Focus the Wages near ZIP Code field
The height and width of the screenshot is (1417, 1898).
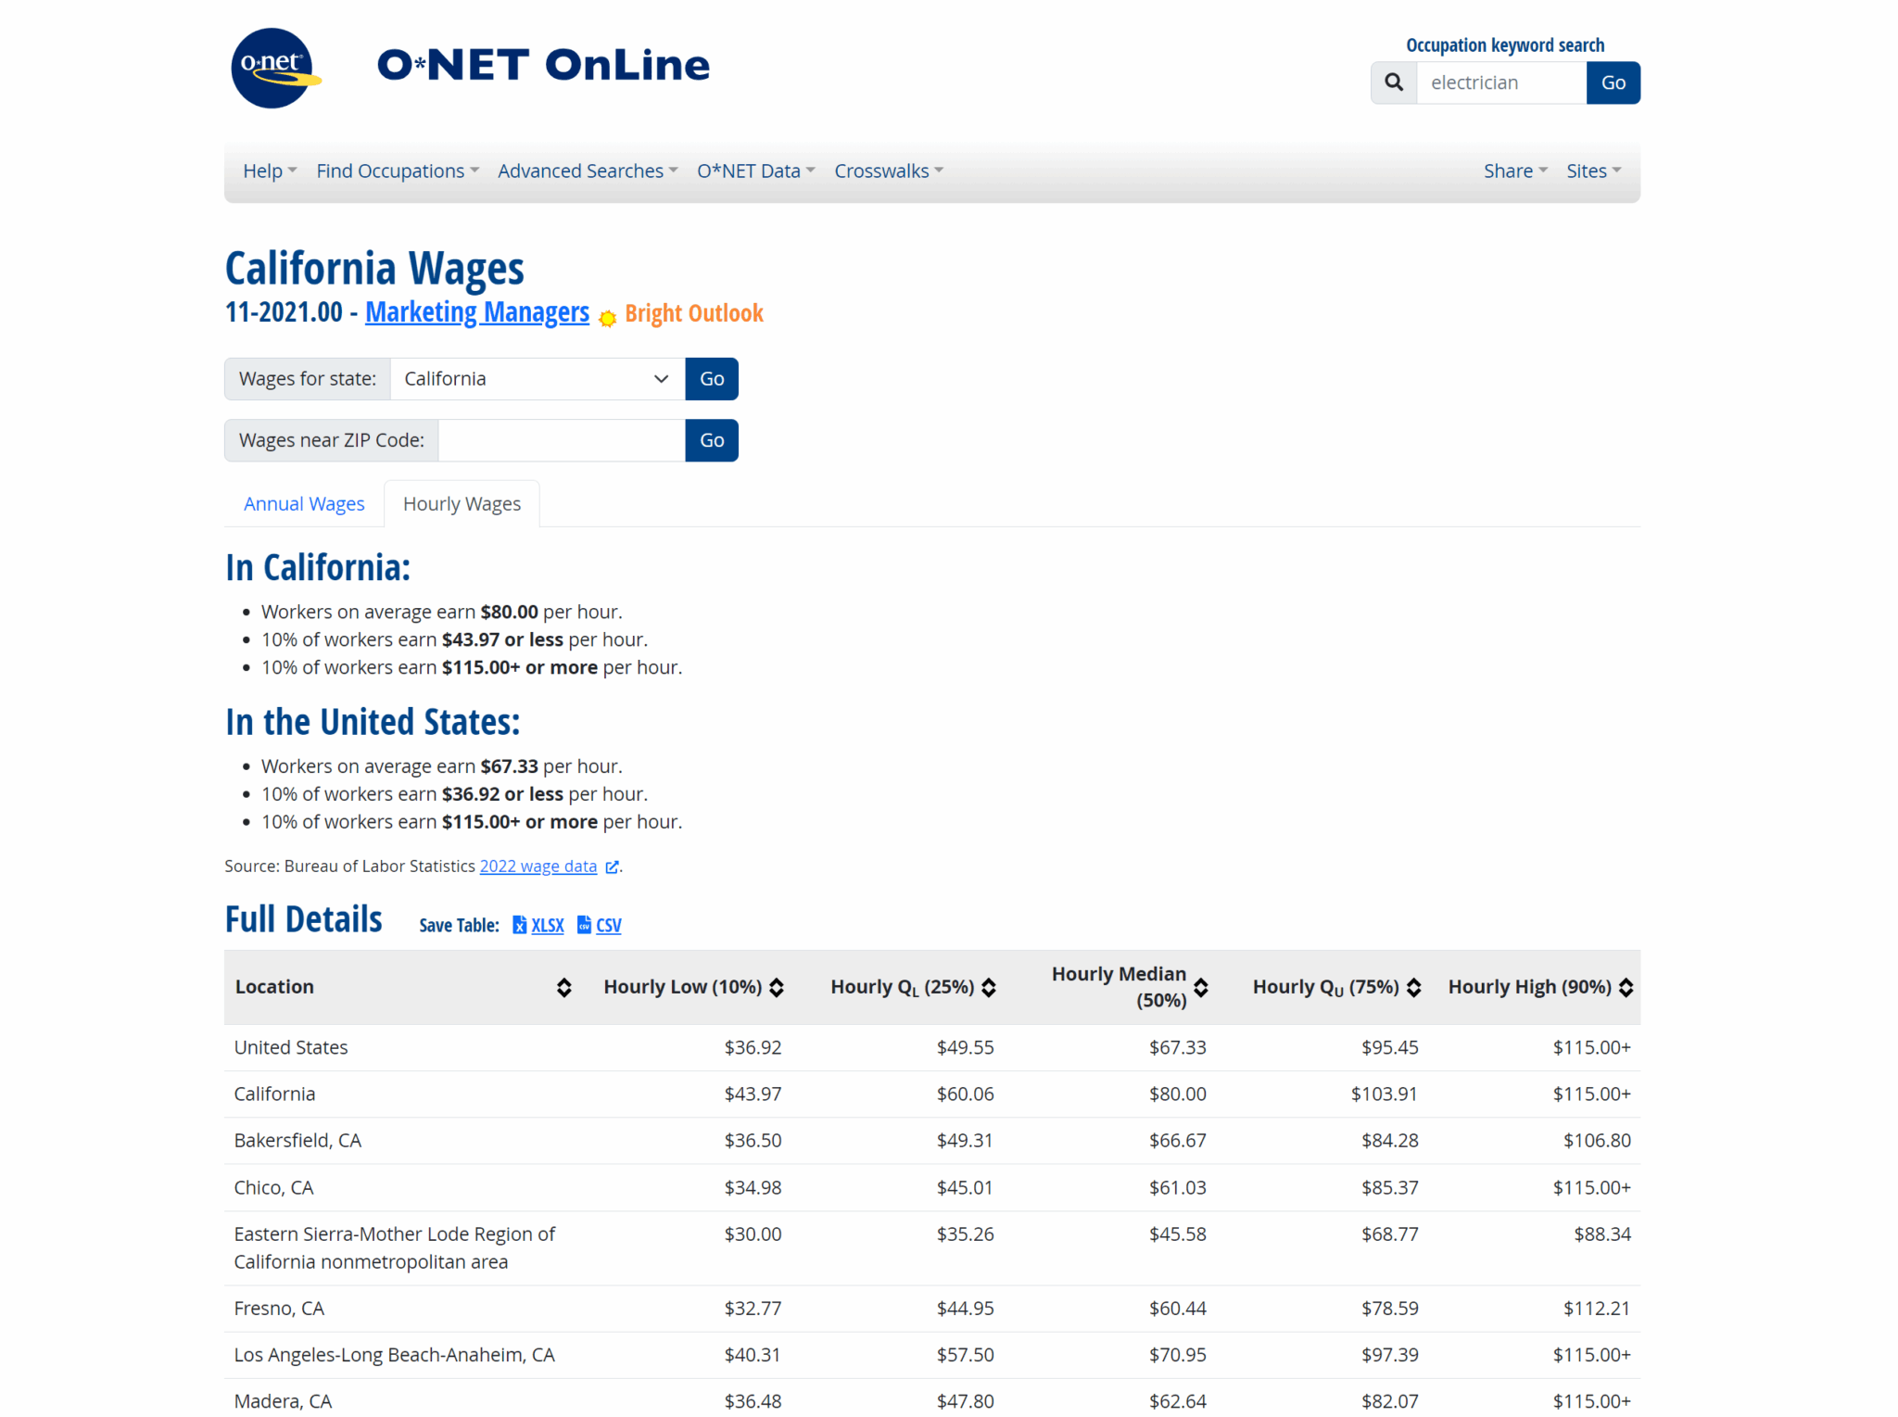click(x=562, y=440)
